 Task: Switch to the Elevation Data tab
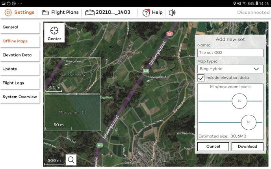coord(20,55)
